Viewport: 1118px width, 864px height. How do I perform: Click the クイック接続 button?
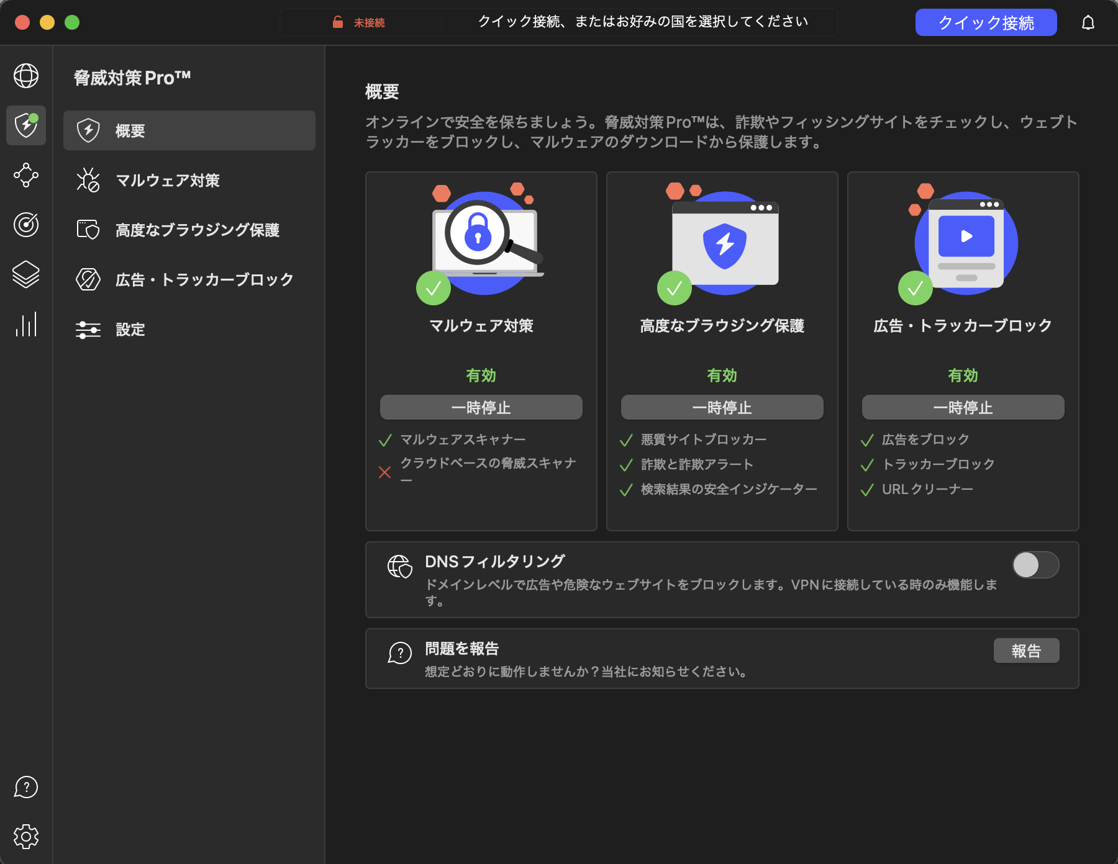[x=986, y=22]
